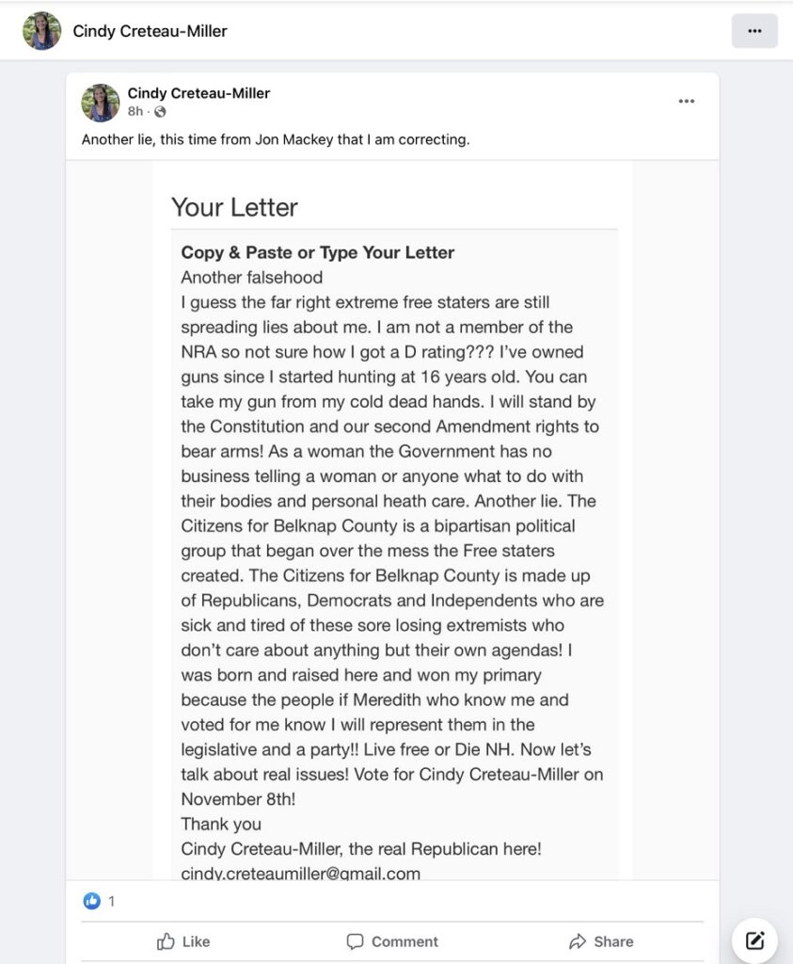
Task: View the reaction count of 1
Action: point(111,901)
